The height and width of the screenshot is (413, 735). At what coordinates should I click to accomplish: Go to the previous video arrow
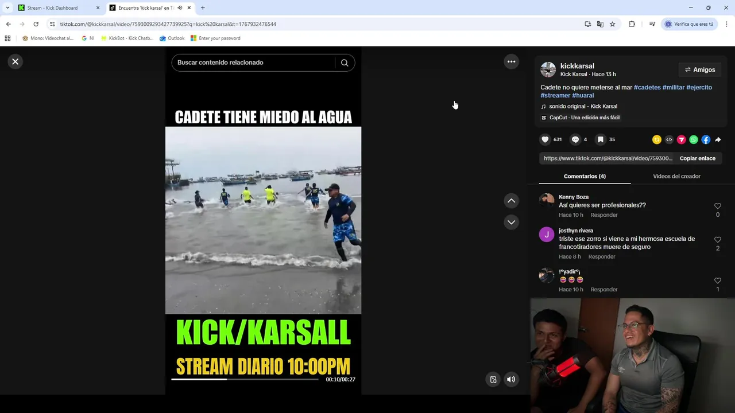(x=511, y=201)
